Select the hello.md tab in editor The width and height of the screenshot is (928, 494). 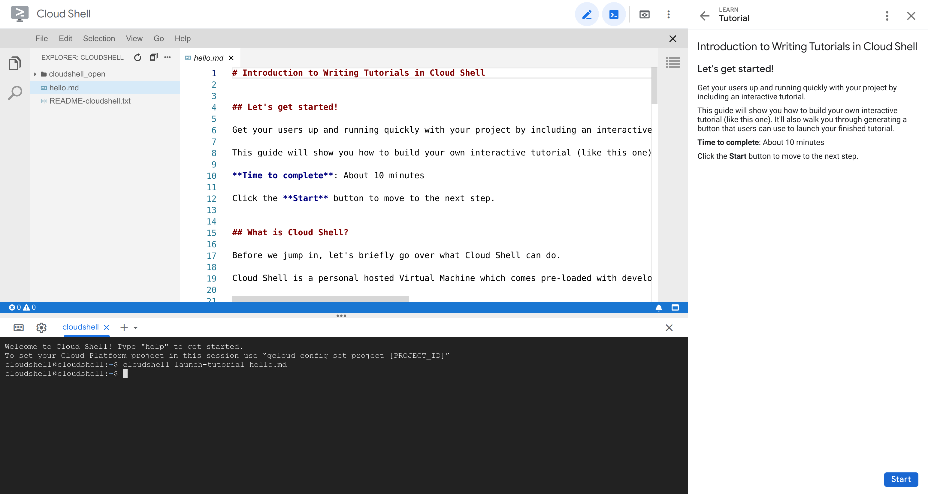(x=208, y=57)
